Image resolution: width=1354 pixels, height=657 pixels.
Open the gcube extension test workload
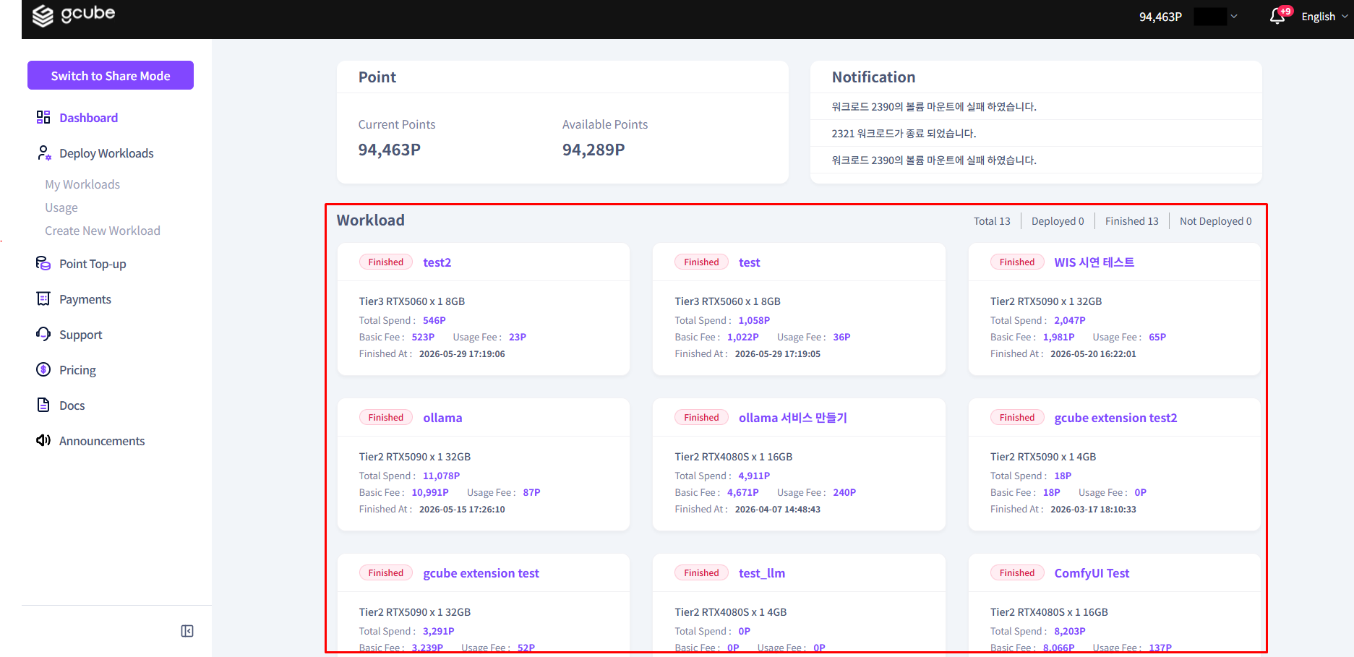[481, 573]
